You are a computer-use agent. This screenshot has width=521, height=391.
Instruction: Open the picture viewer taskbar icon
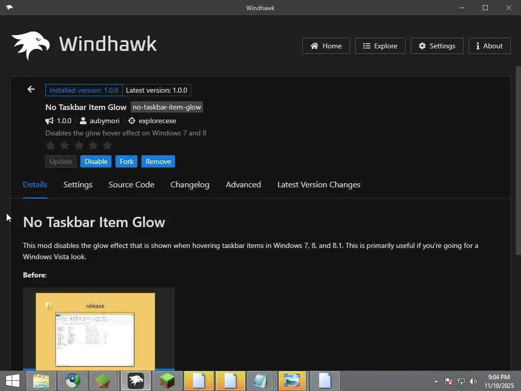(292, 381)
